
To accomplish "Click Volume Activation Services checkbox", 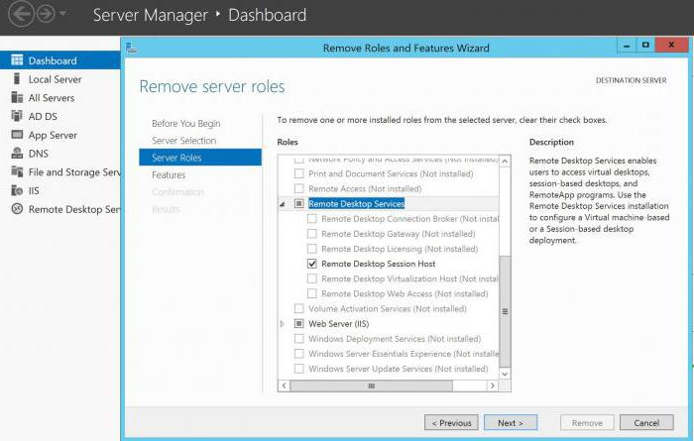I will [x=299, y=309].
